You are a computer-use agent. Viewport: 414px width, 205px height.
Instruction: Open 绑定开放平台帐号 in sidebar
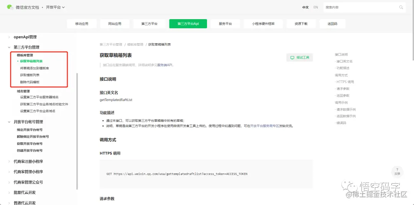pyautogui.click(x=30, y=130)
